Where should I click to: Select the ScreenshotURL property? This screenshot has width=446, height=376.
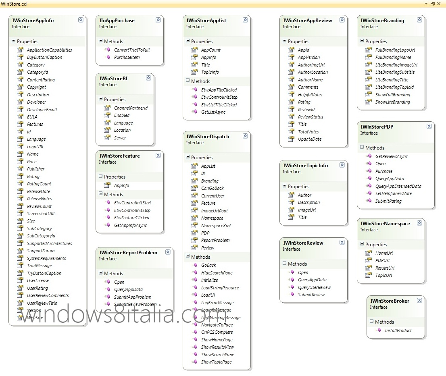pos(41,214)
